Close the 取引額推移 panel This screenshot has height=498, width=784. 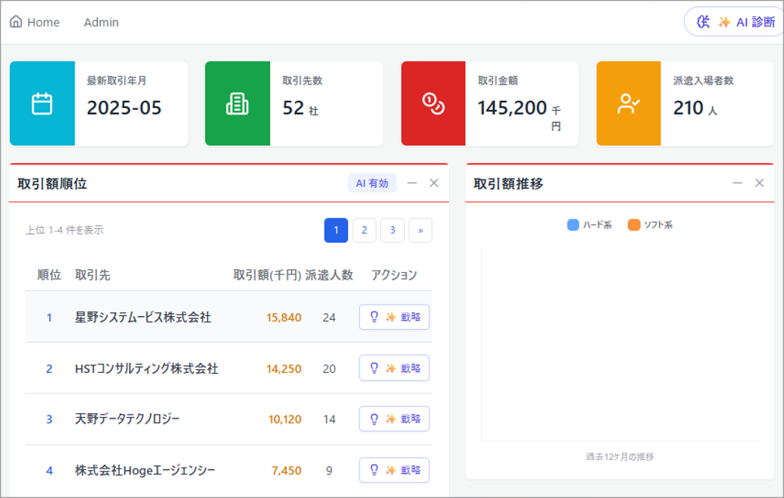[759, 183]
